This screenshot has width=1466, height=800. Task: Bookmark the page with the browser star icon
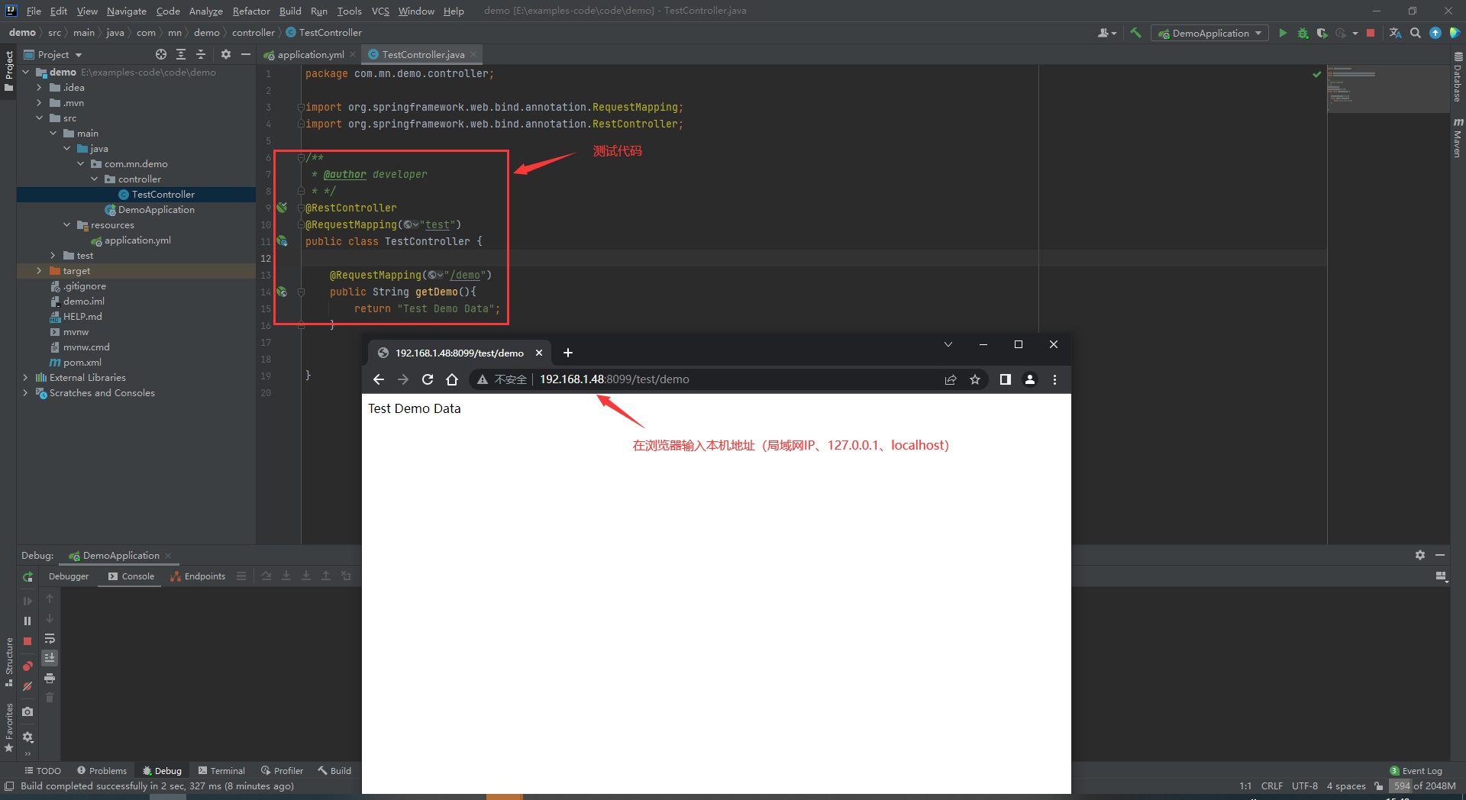(975, 379)
